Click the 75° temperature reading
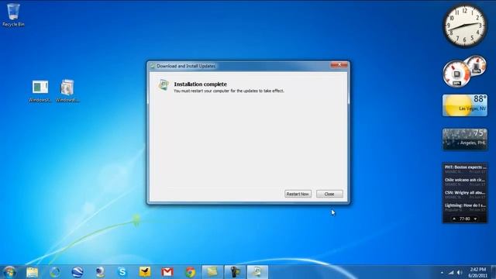The image size is (496, 279). pos(480,133)
